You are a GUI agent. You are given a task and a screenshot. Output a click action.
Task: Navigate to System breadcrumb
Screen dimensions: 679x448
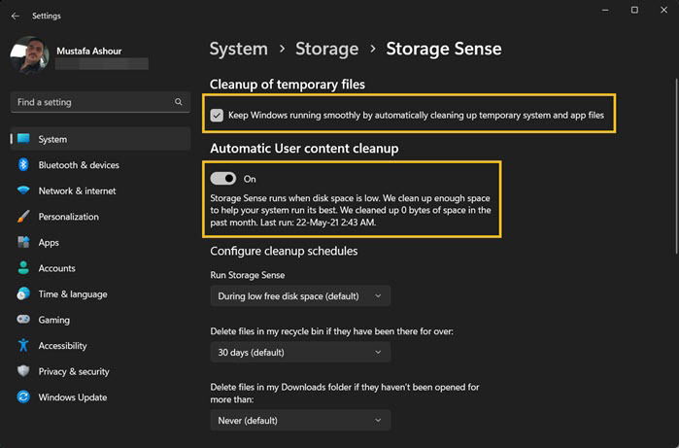coord(239,49)
